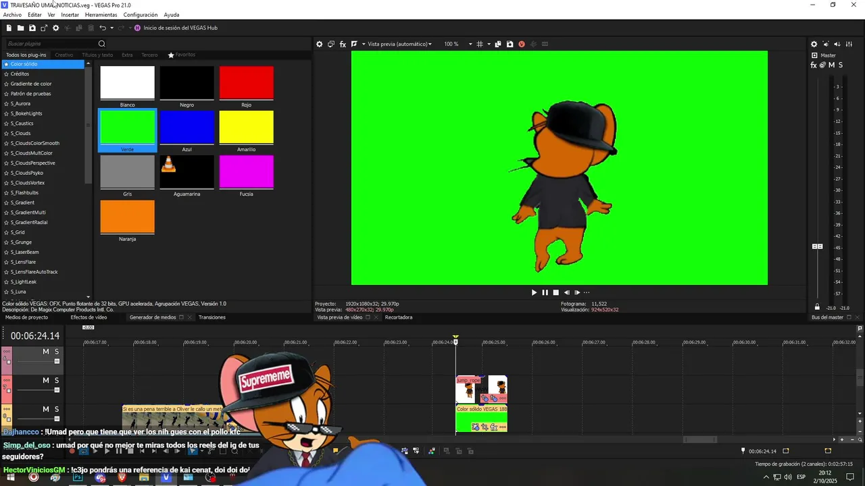865x486 pixels.
Task: Open the Recortadora tab
Action: pyautogui.click(x=399, y=317)
